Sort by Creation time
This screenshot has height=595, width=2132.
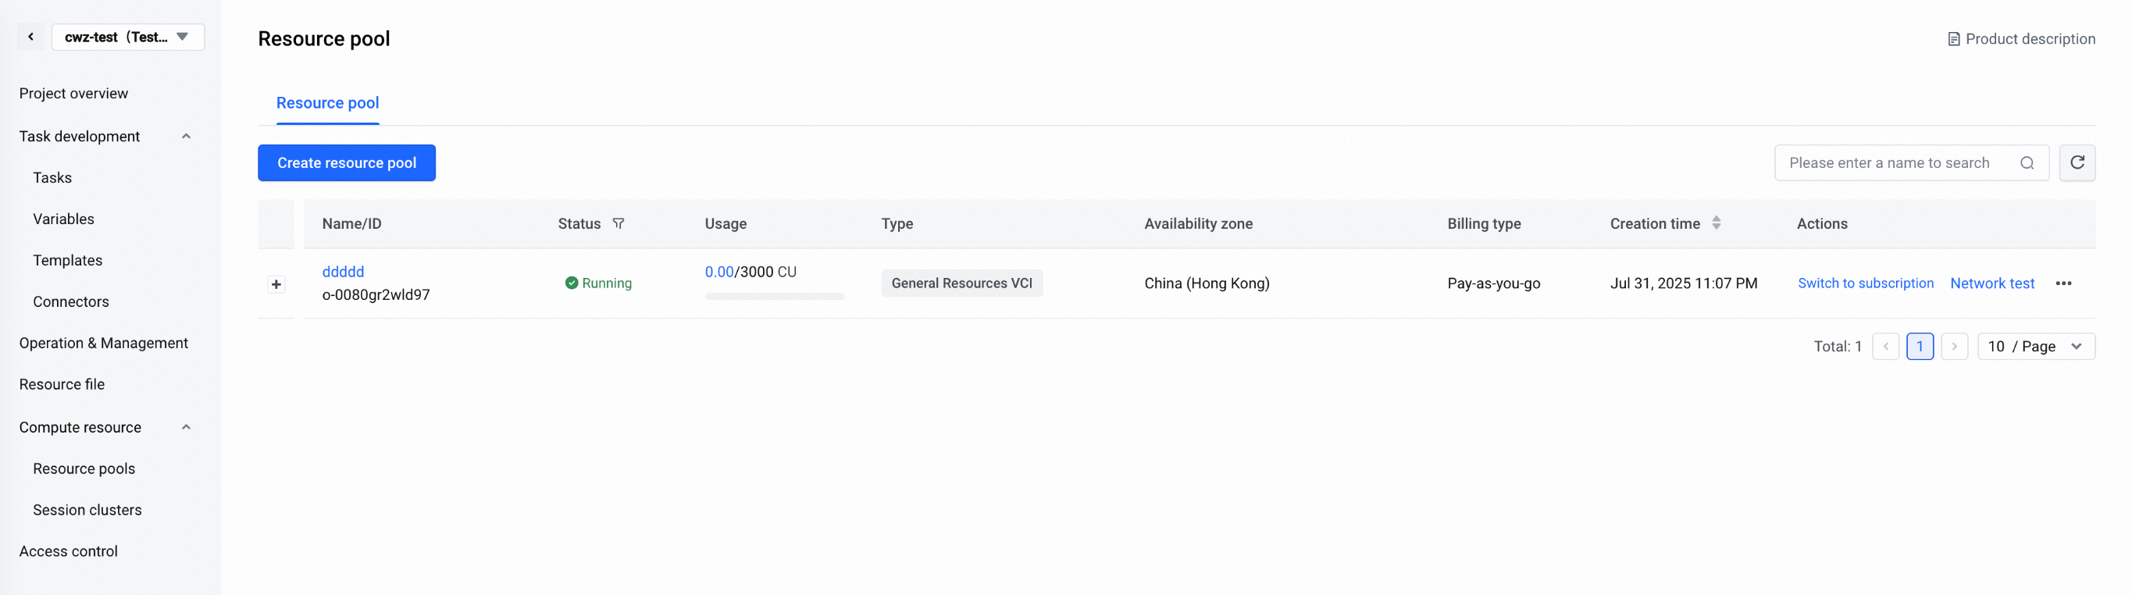(1717, 223)
